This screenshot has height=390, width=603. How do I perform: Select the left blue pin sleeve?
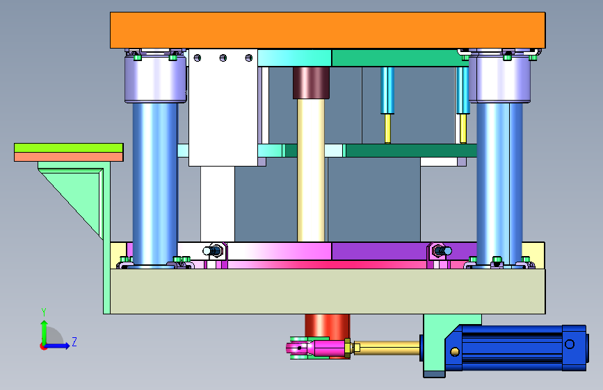387,91
